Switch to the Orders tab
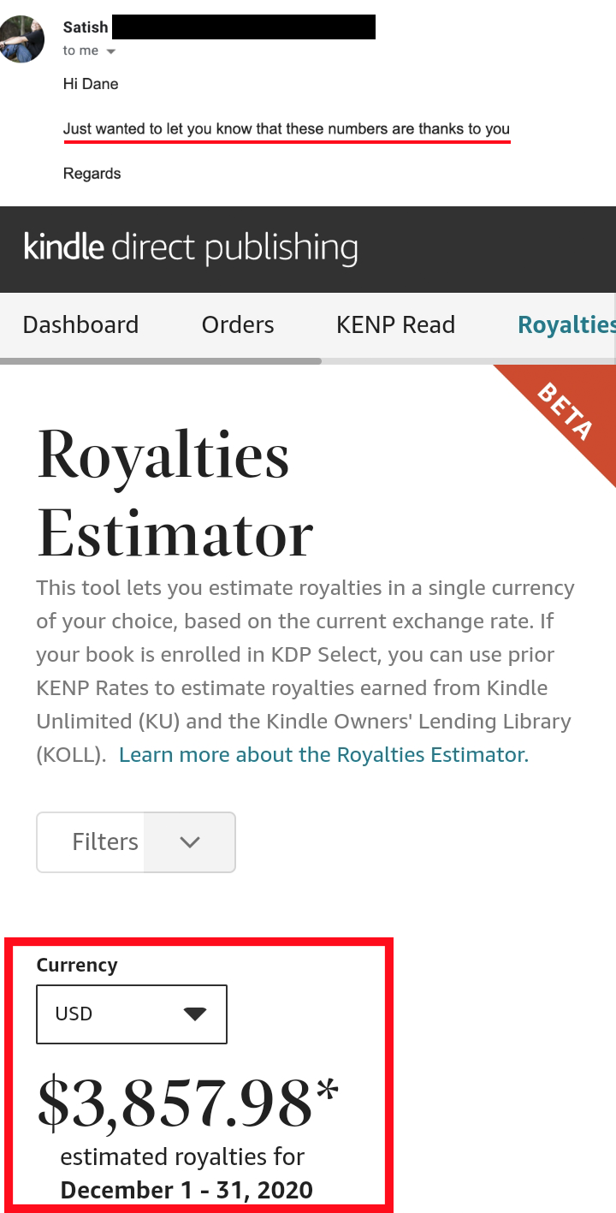Image resolution: width=616 pixels, height=1213 pixels. pyautogui.click(x=238, y=324)
